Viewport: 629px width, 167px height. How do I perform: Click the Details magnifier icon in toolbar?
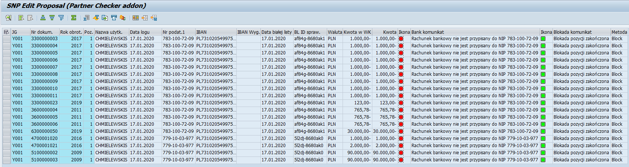tap(8, 18)
